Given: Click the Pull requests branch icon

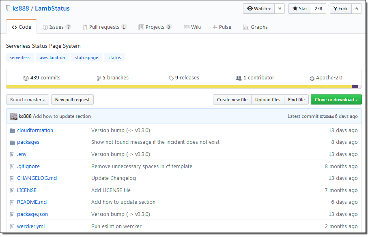Looking at the screenshot, I should click(85, 27).
